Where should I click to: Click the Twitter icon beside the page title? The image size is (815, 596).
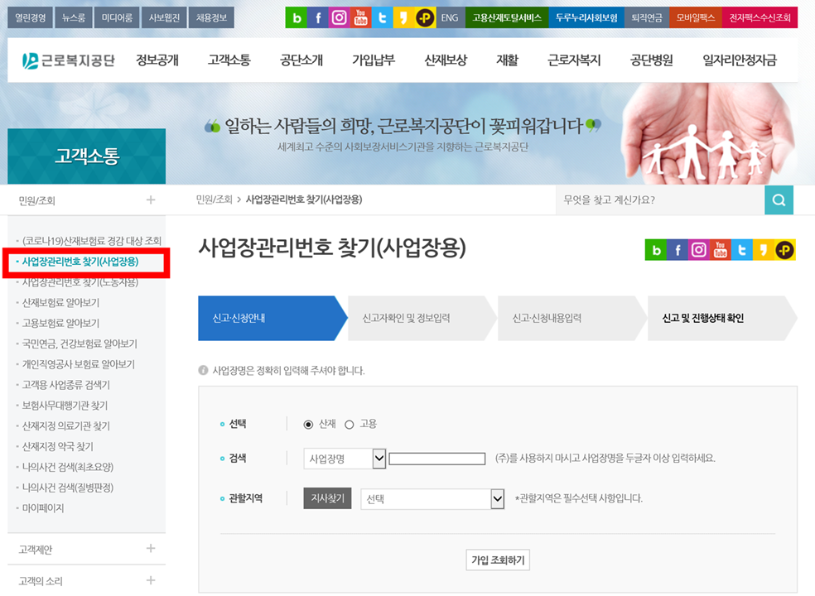[742, 250]
